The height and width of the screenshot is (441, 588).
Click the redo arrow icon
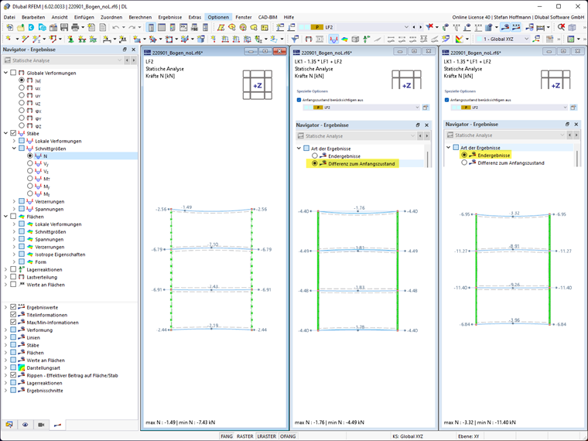(x=132, y=27)
